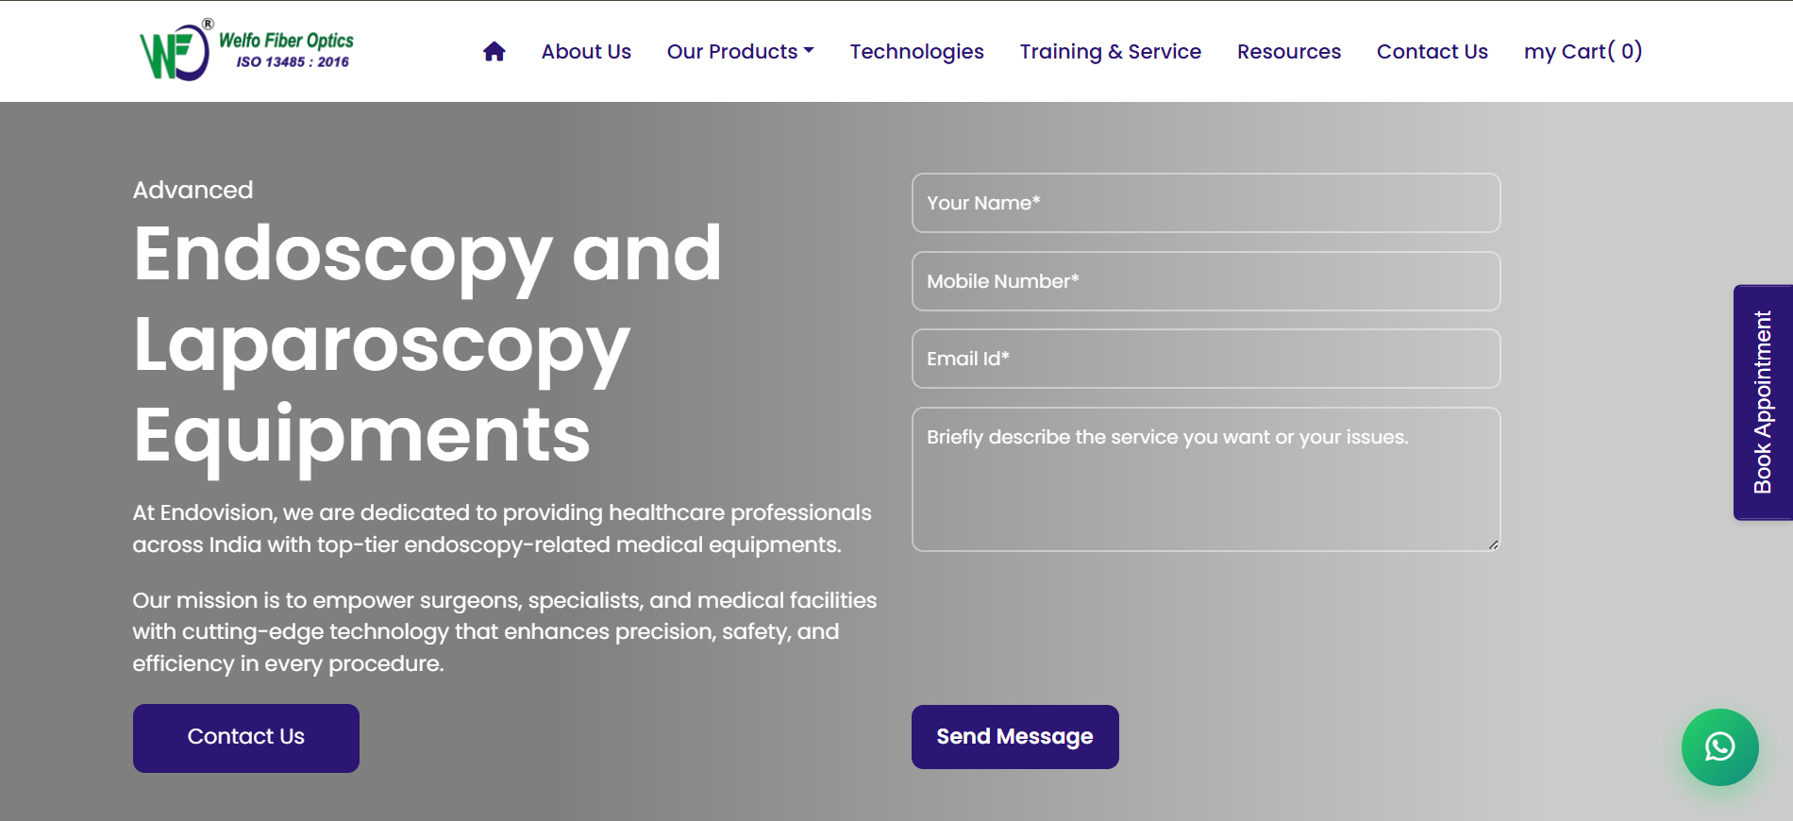Click the purple Contact Us button
The image size is (1793, 821).
[245, 738]
